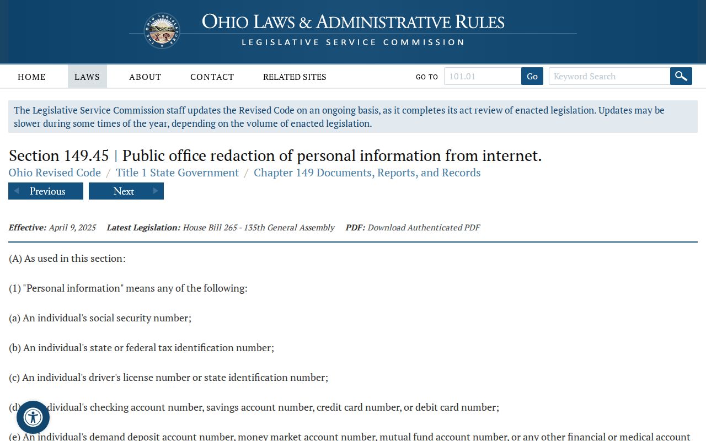Viewport: 706px width, 441px height.
Task: Go to the Previous section
Action: coord(46,191)
